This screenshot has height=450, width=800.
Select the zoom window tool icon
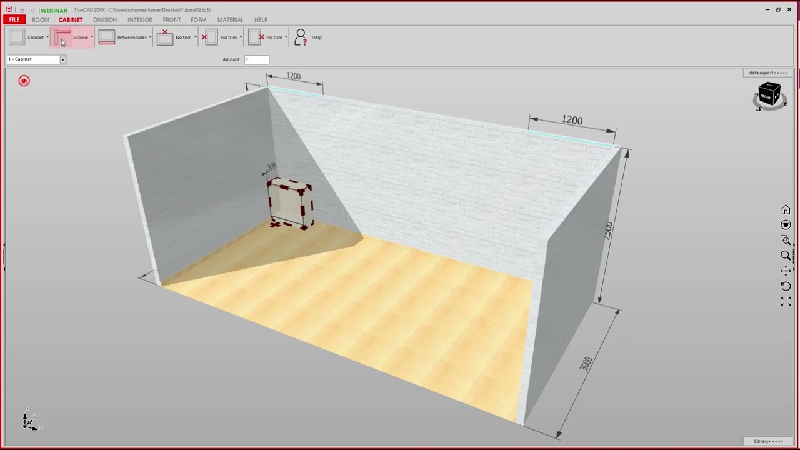[786, 240]
